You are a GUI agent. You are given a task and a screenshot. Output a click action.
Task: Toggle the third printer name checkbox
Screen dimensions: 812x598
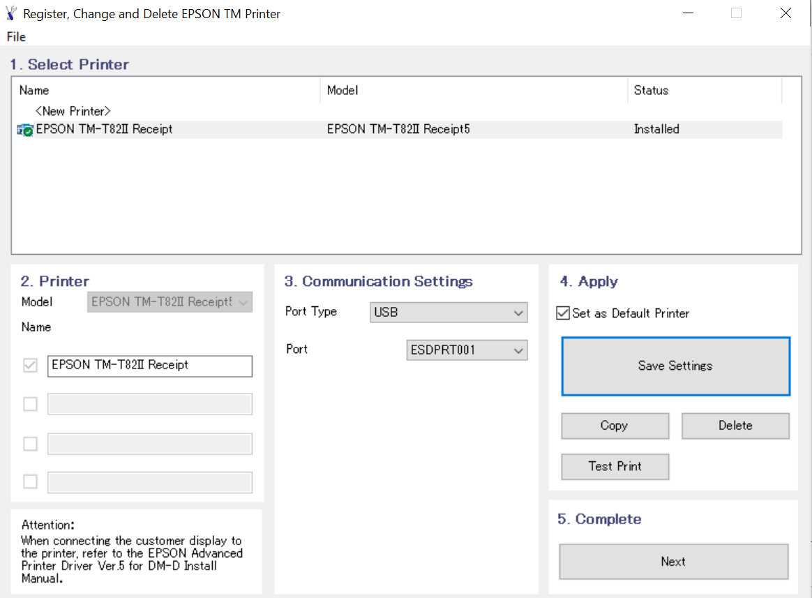[x=30, y=444]
